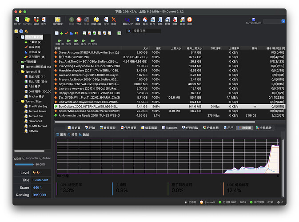Viewport: 299px width, 222px height.
Task: Open My Favorites (我的最愛) star icon
Action: pyautogui.click(x=58, y=21)
